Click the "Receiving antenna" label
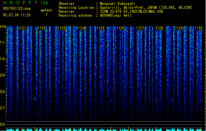This screenshot has width=206, height=131. tap(75, 15)
